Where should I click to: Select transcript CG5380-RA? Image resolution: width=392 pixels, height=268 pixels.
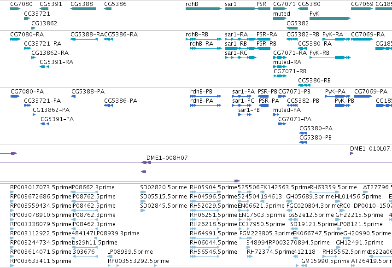(315, 43)
